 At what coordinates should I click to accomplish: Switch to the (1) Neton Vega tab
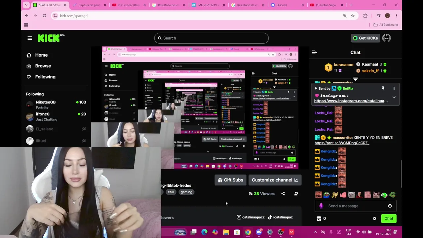tap(327, 5)
